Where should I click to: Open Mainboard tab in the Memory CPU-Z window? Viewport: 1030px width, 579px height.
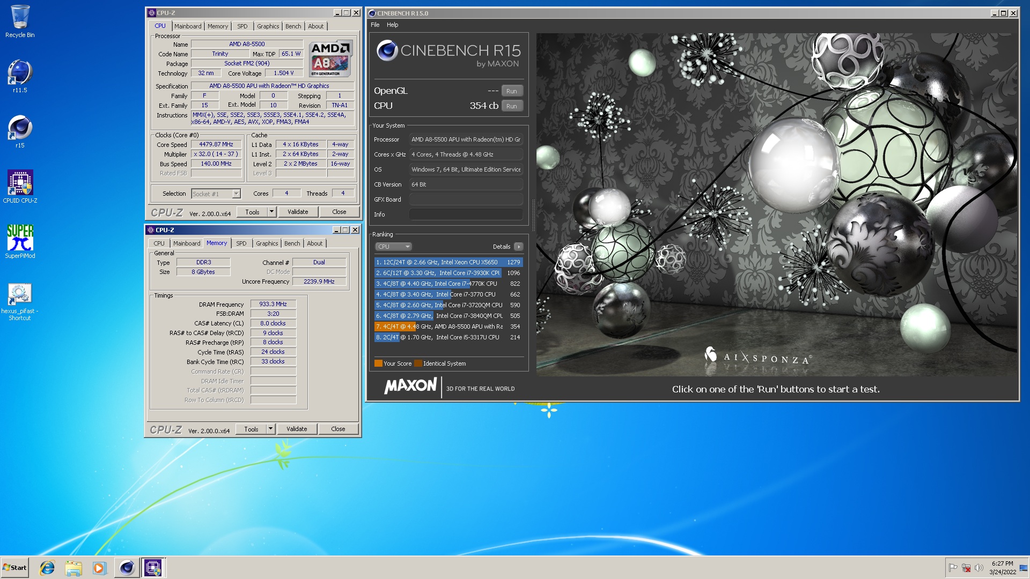pyautogui.click(x=187, y=243)
